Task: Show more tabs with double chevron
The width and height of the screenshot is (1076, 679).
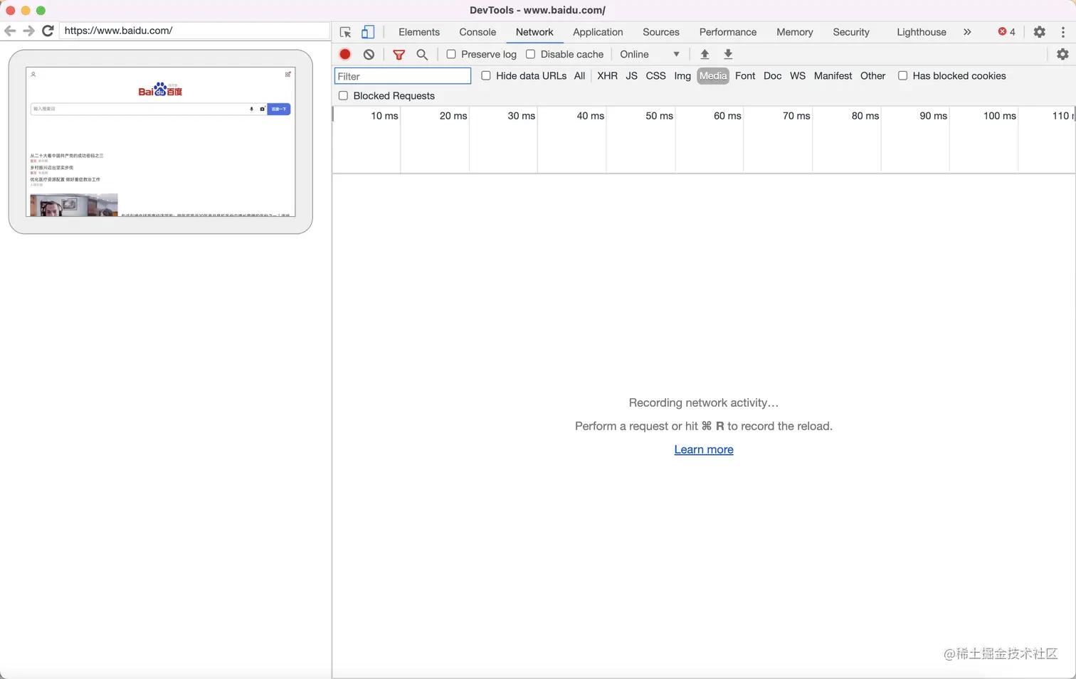Action: [967, 32]
